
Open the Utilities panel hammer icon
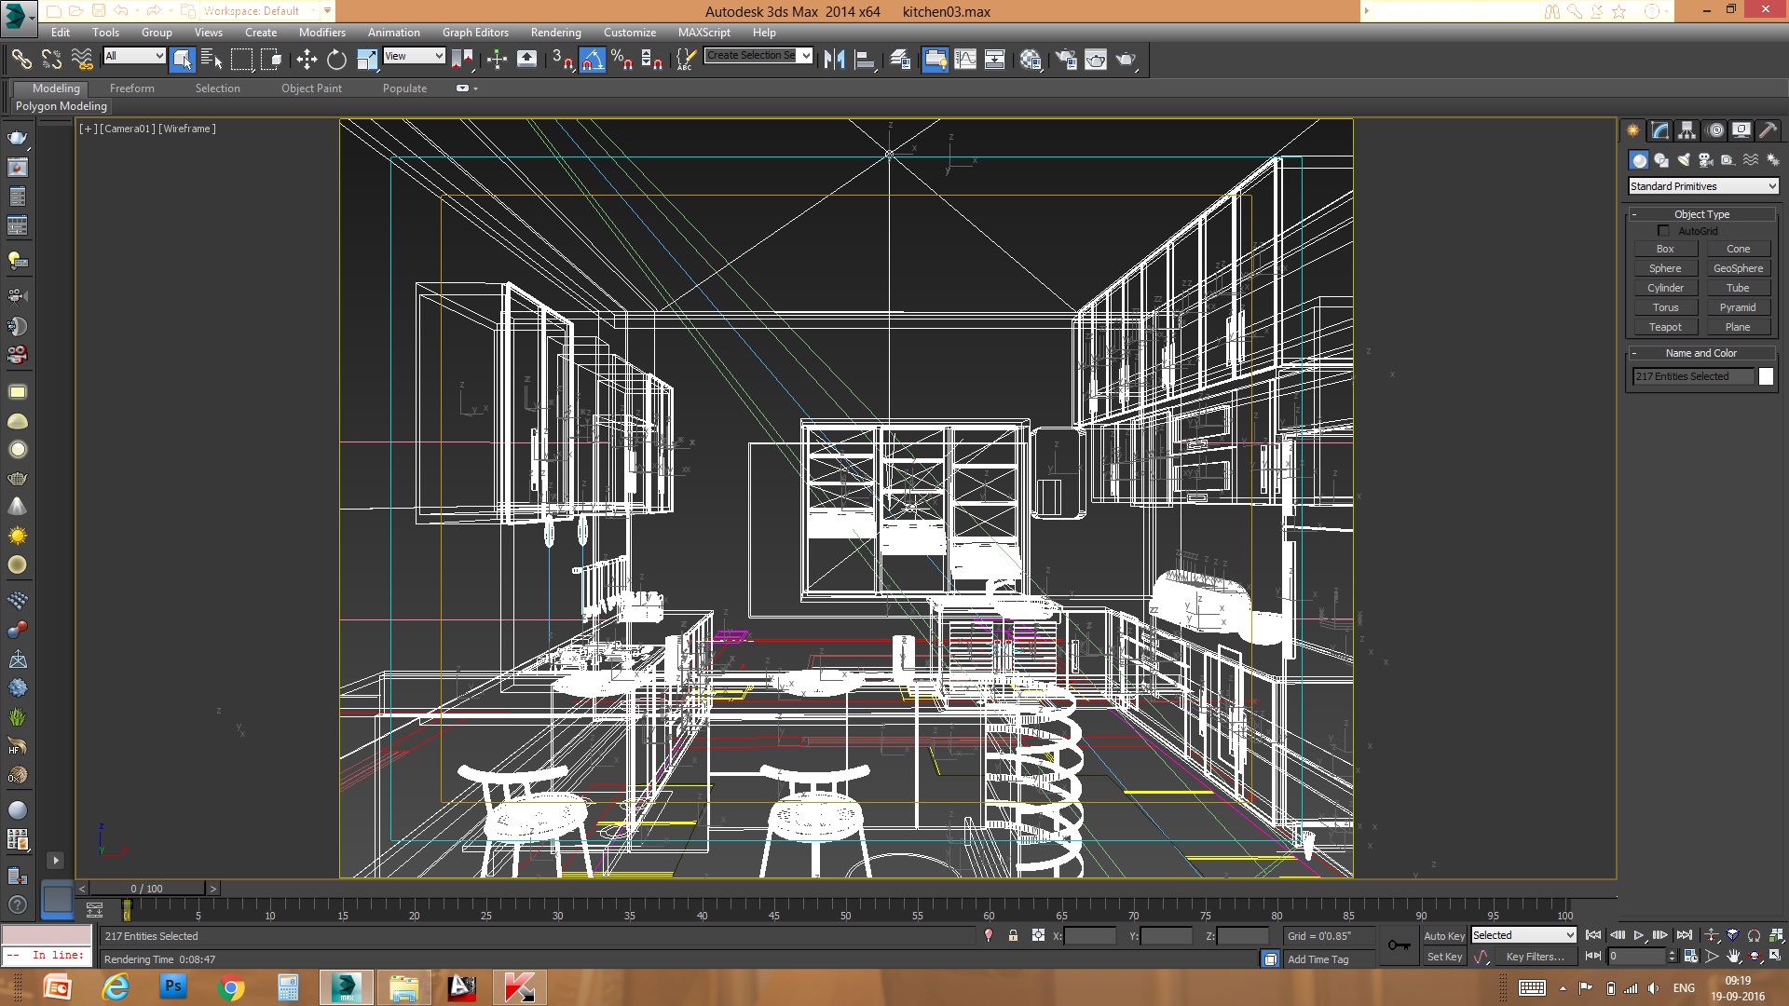point(1768,130)
